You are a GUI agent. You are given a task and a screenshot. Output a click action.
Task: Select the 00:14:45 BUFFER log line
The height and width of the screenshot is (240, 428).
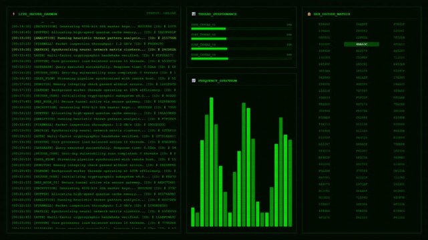[x=94, y=32]
